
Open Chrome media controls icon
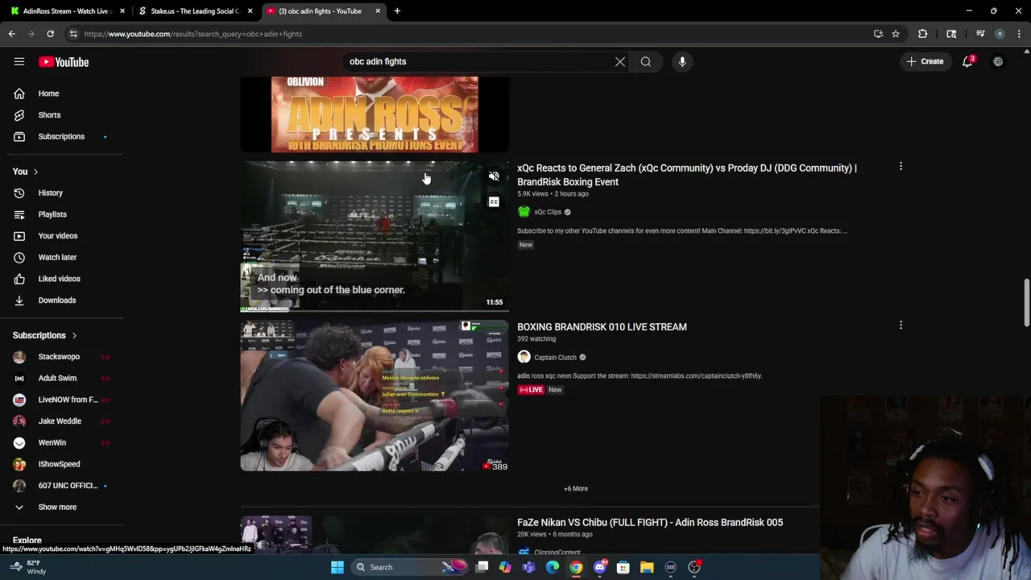(980, 34)
